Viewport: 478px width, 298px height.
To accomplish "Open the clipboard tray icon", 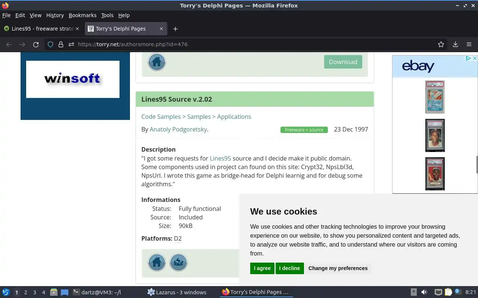I will point(448,292).
